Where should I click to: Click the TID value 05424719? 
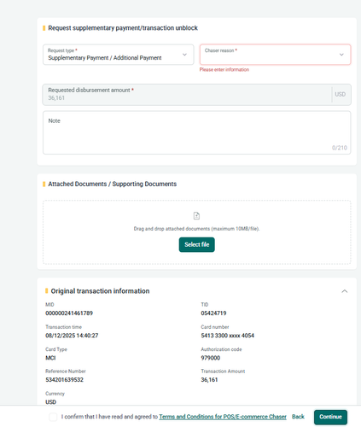pos(213,313)
